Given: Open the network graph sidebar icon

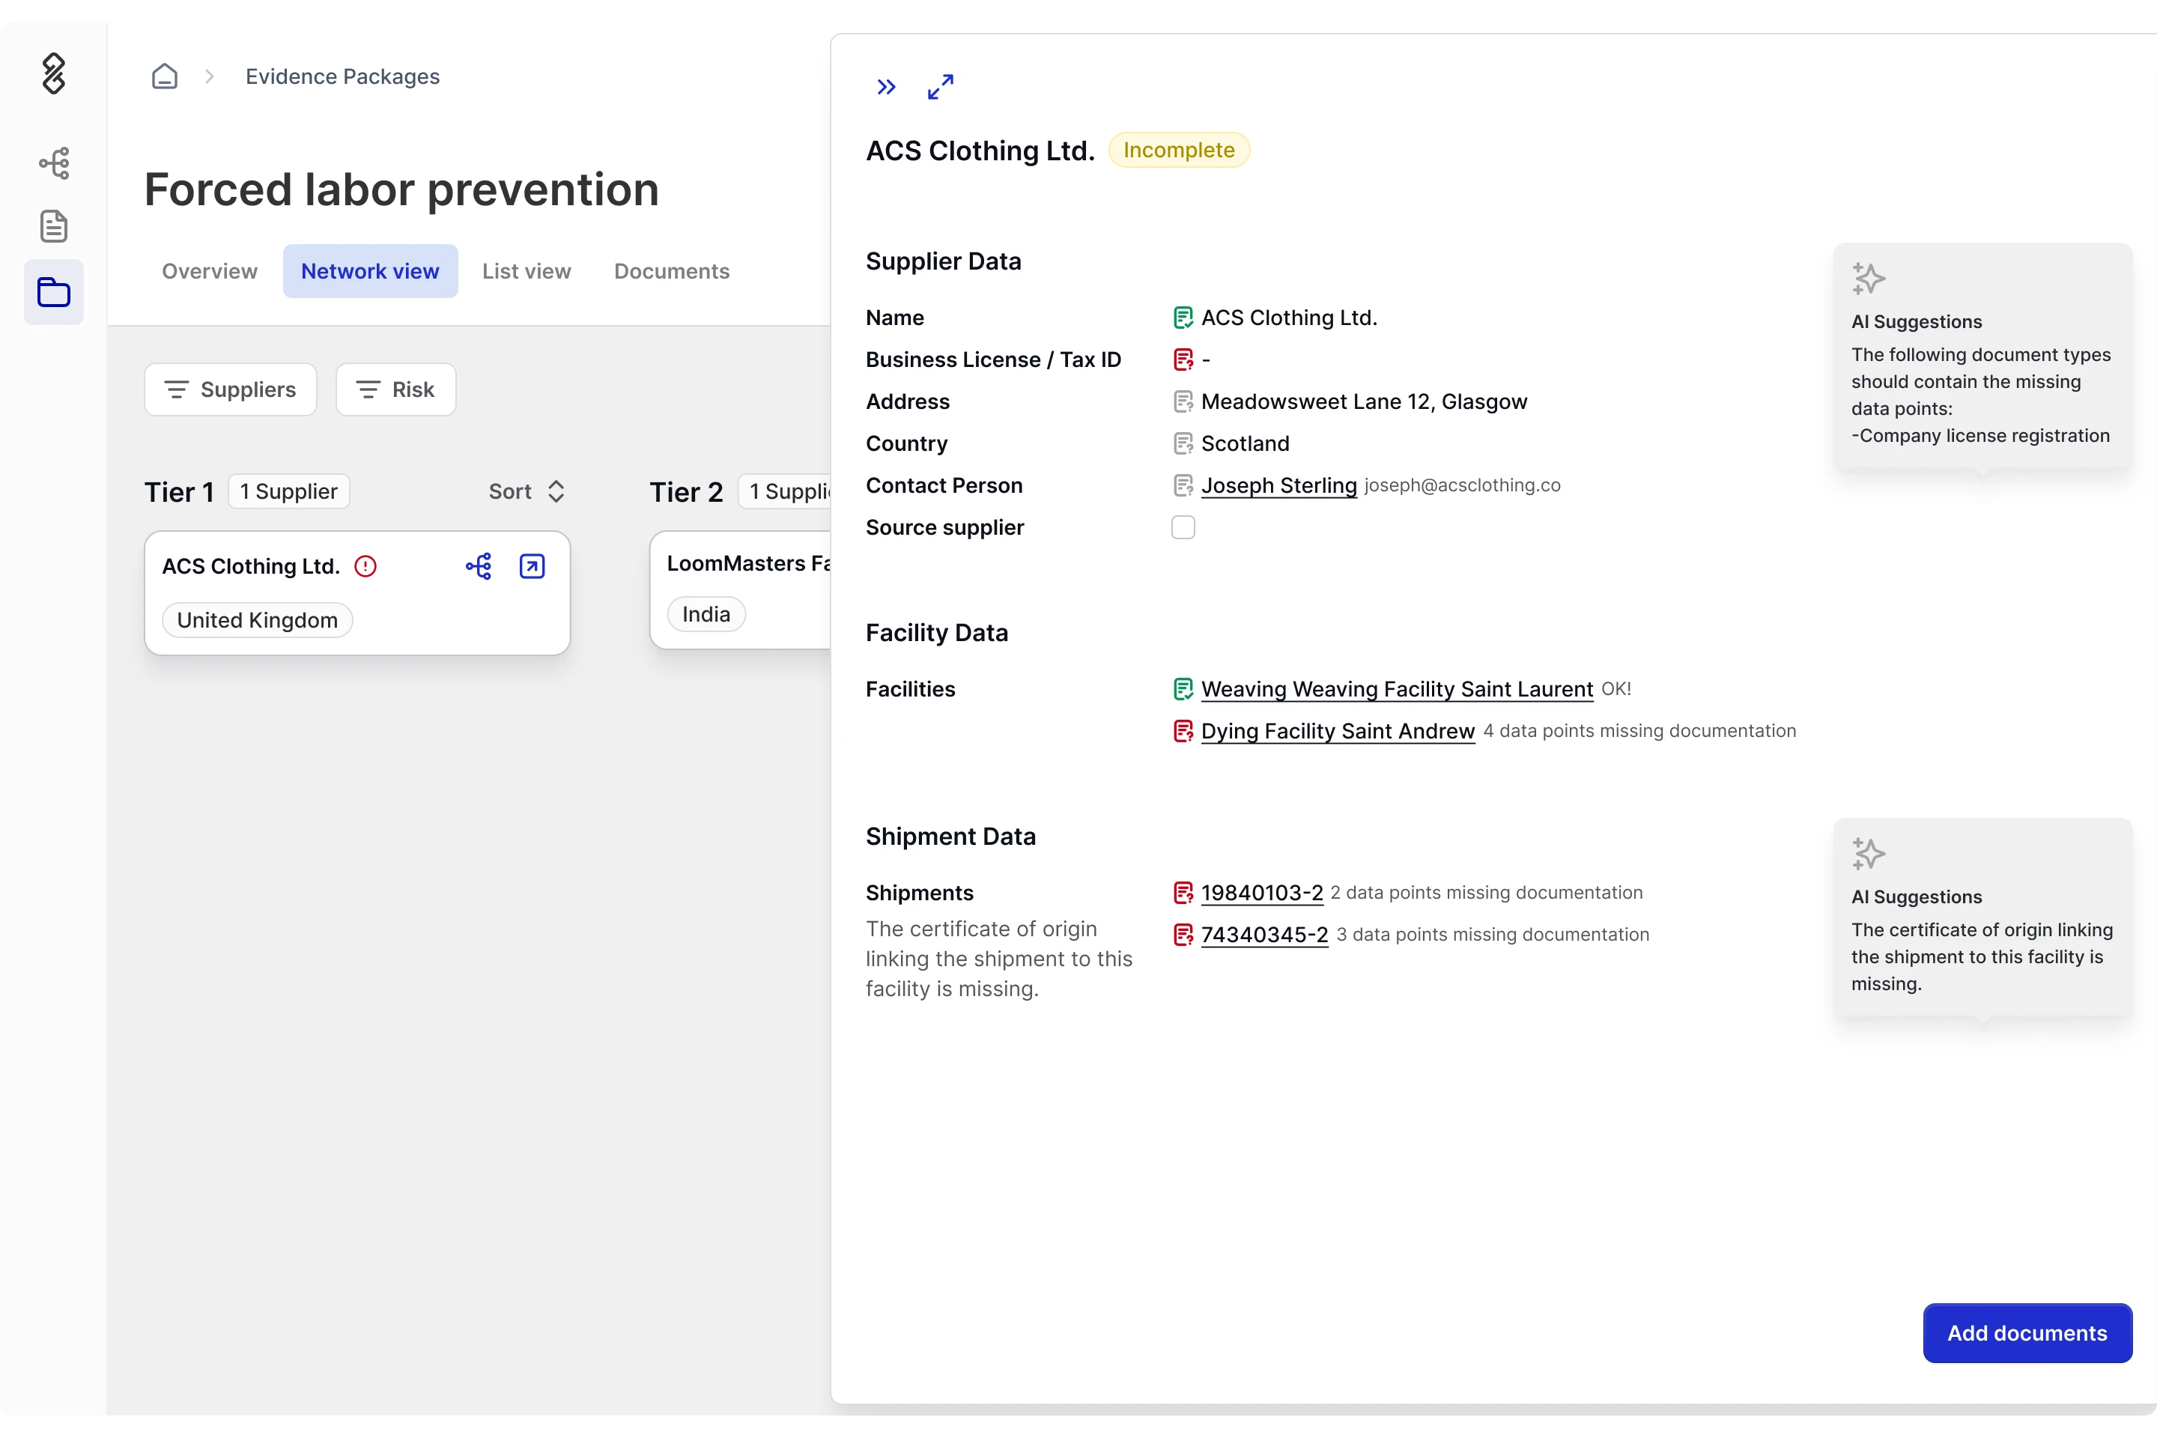Looking at the screenshot, I should tap(54, 163).
